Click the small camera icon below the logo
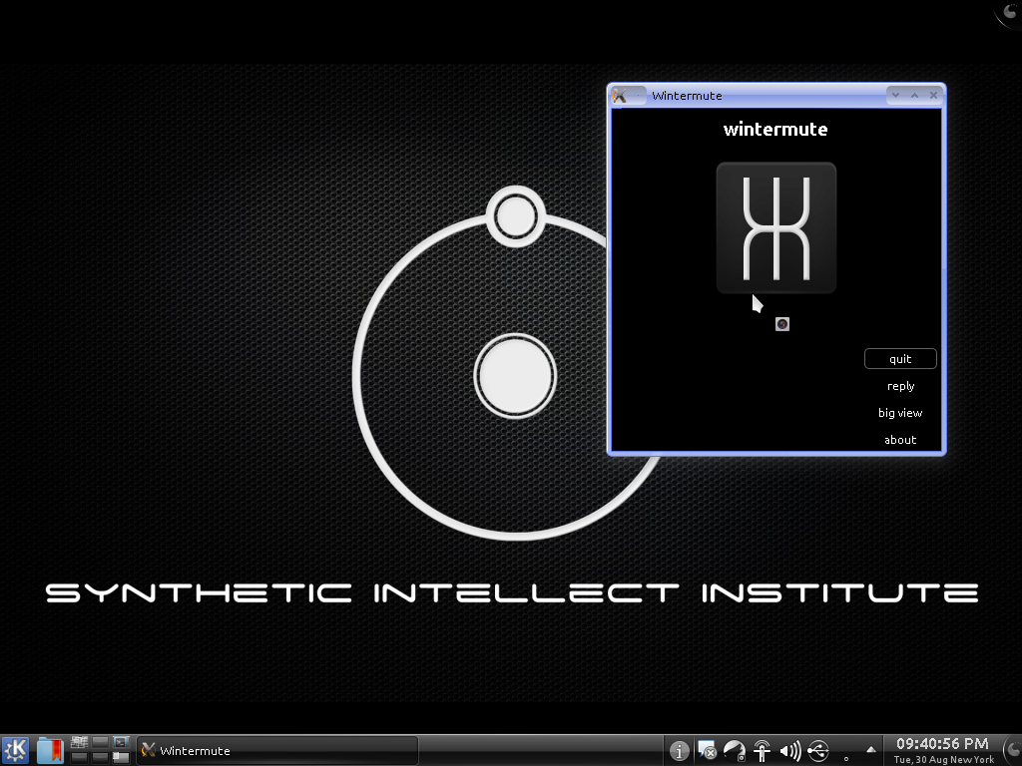The width and height of the screenshot is (1022, 766). 782,324
